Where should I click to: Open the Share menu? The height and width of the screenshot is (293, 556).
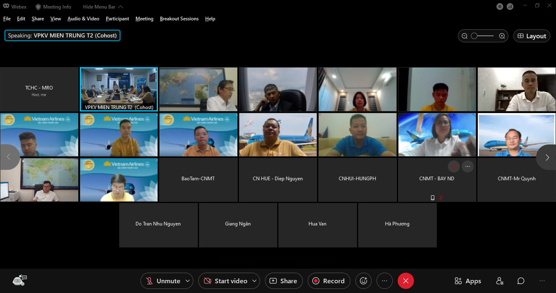[38, 19]
